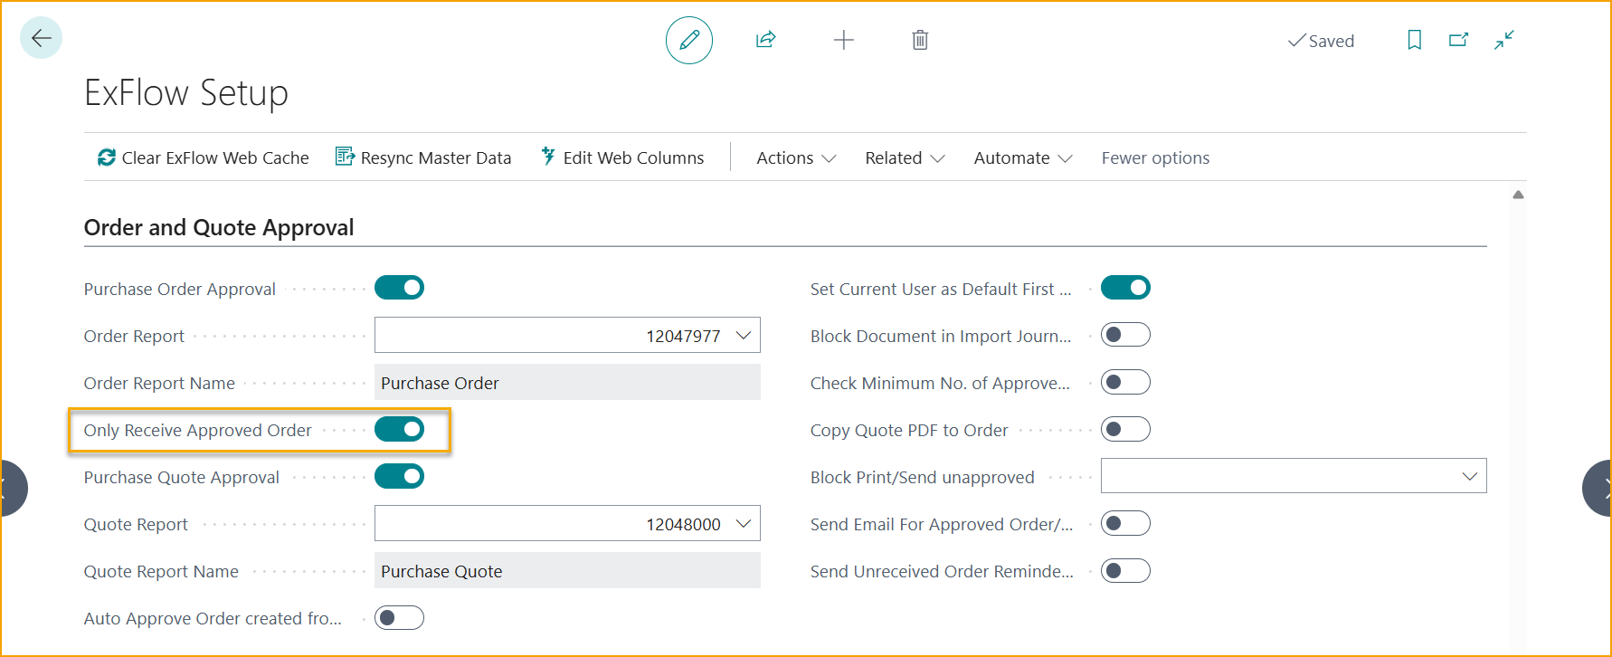1612x657 pixels.
Task: Enable Auto Approve Order created toggle
Action: (x=399, y=617)
